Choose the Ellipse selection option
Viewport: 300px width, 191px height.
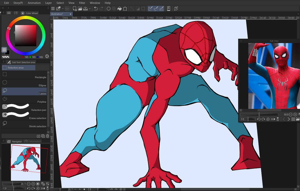pos(24,83)
